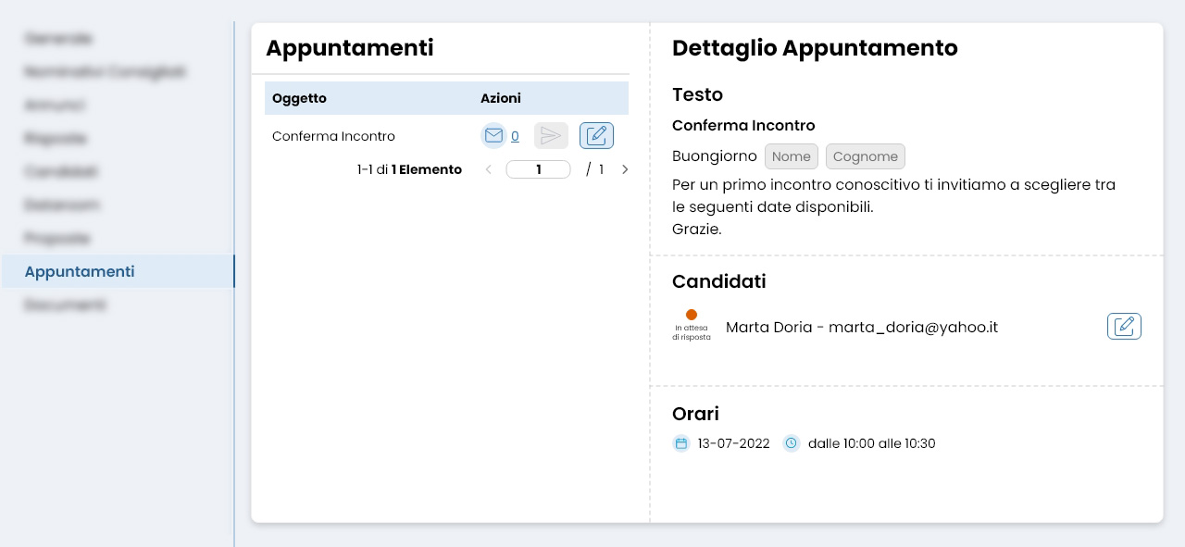Click the edit icon beside Marta Doria candidate

coord(1124,326)
